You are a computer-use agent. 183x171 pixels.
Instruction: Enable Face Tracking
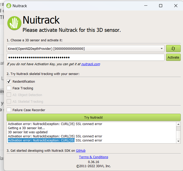pyautogui.click(x=9, y=88)
